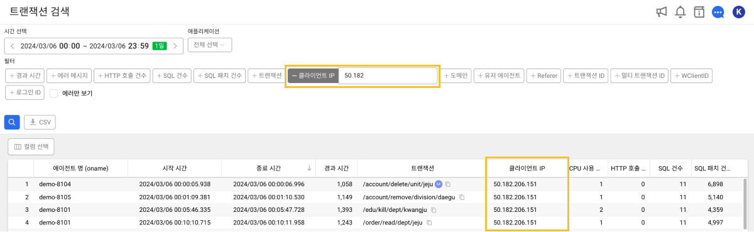Image resolution: width=754 pixels, height=232 pixels.
Task: Add the 트랜잭션 ID filter
Action: 586,75
